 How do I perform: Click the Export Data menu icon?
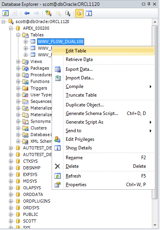coord(58,69)
